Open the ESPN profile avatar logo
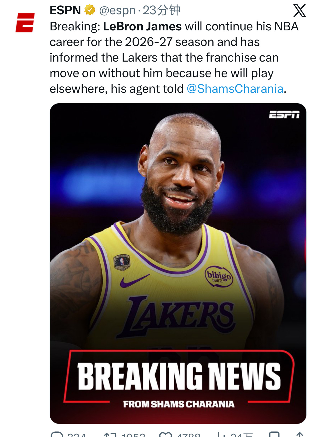The height and width of the screenshot is (437, 315). tap(25, 23)
